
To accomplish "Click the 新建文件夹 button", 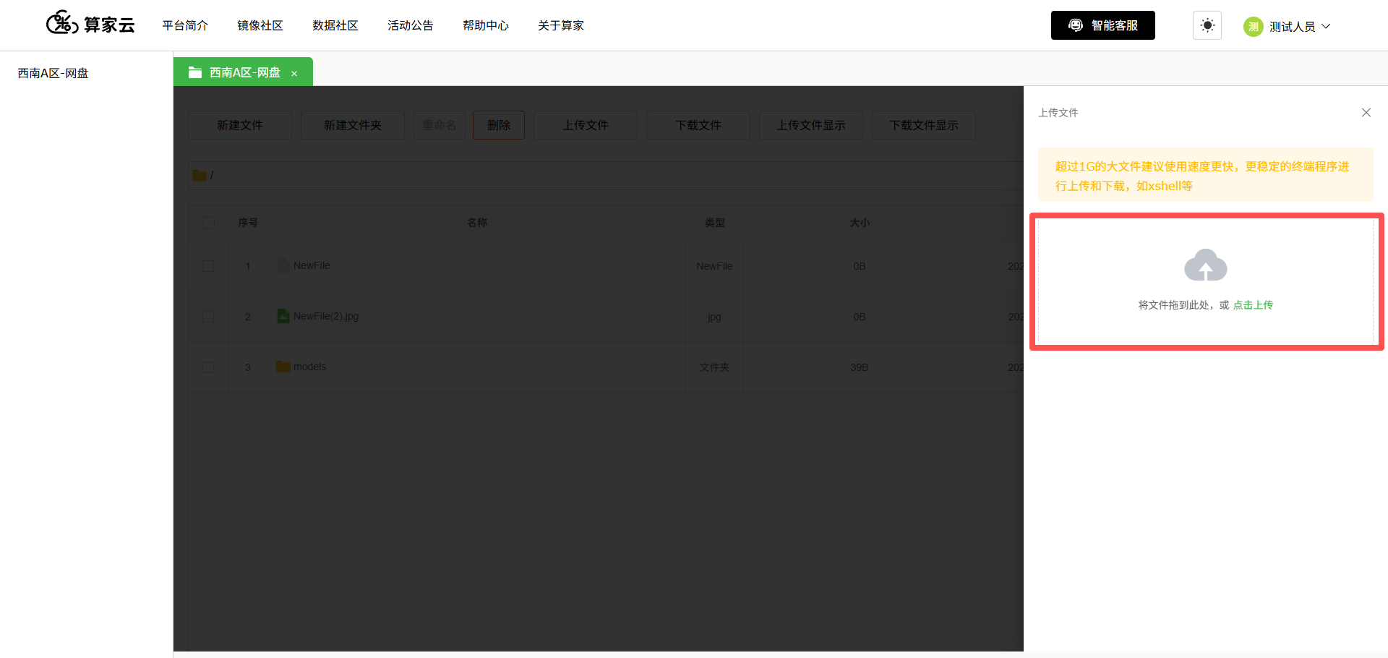I will coord(353,125).
